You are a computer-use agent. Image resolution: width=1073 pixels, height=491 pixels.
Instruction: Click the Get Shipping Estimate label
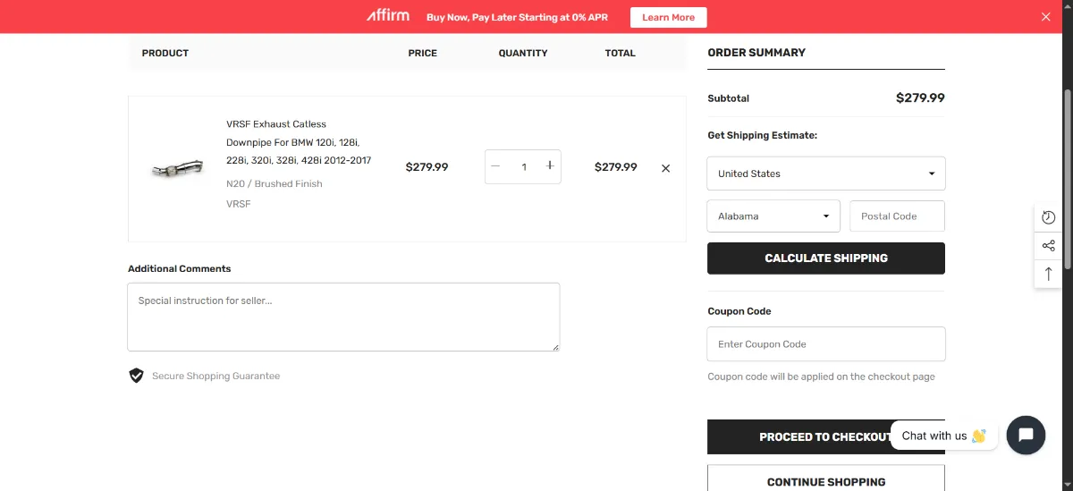[x=762, y=136]
